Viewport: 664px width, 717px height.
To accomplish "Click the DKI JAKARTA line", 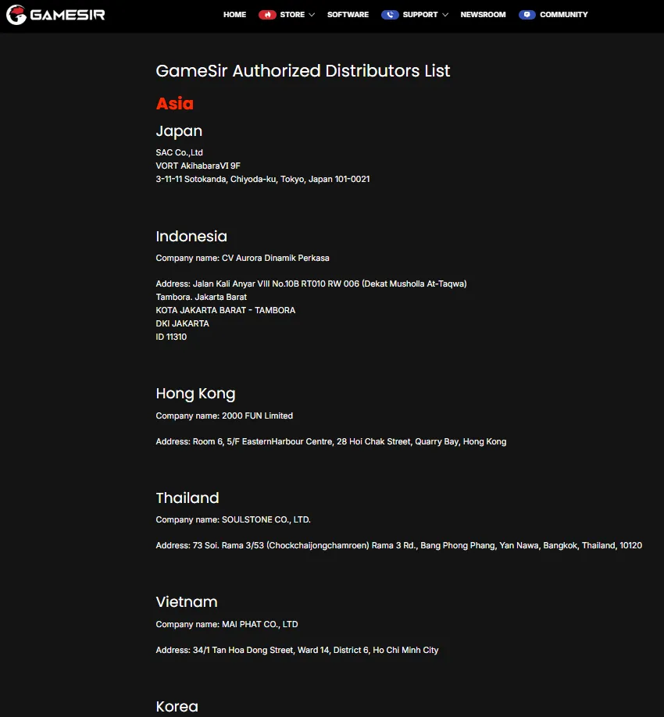I will click(x=183, y=323).
